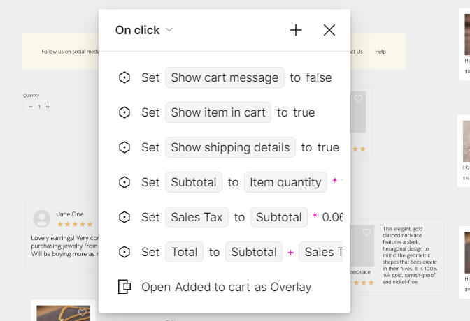
Task: Select variable icon for Sales Tax action
Action: tap(124, 217)
